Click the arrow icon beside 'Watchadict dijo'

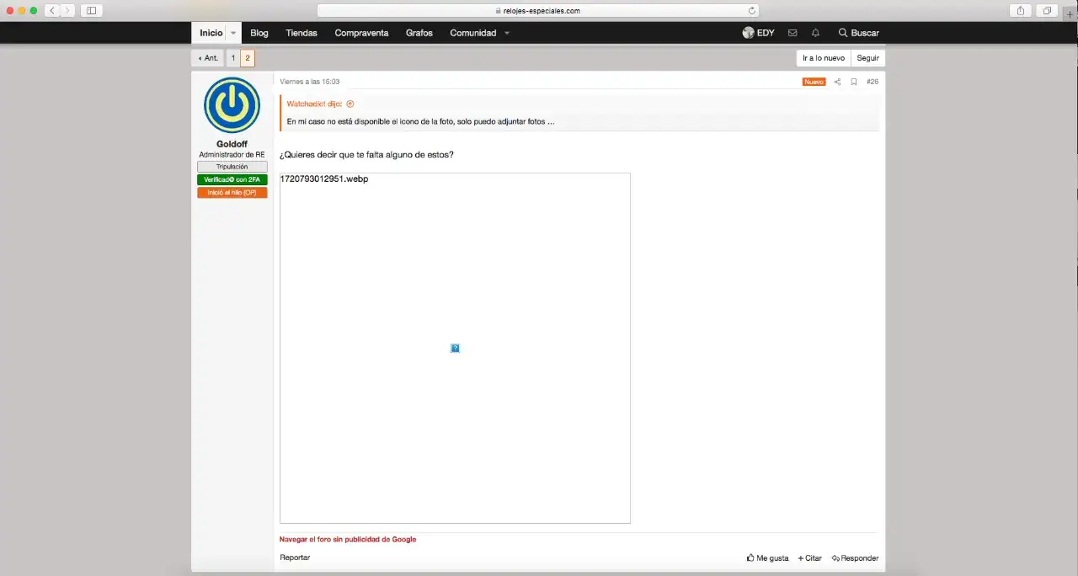[x=350, y=104]
